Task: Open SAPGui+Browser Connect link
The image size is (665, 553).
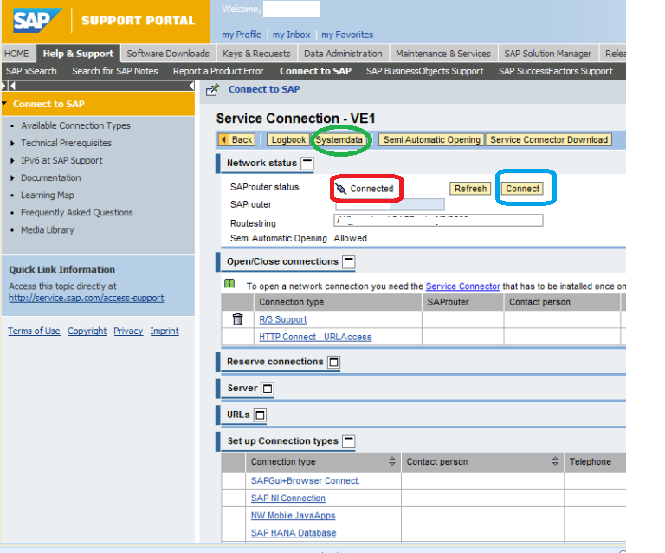Action: (x=306, y=480)
